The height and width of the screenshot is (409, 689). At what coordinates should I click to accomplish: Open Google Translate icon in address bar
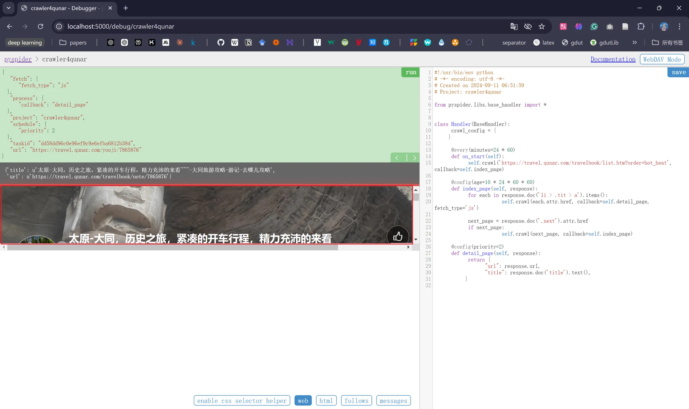click(514, 27)
